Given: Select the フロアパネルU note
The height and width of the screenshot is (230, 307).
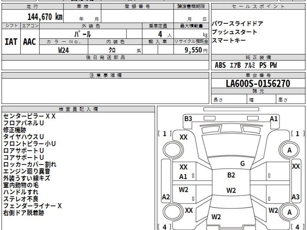Looking at the screenshot, I should coord(24,123).
